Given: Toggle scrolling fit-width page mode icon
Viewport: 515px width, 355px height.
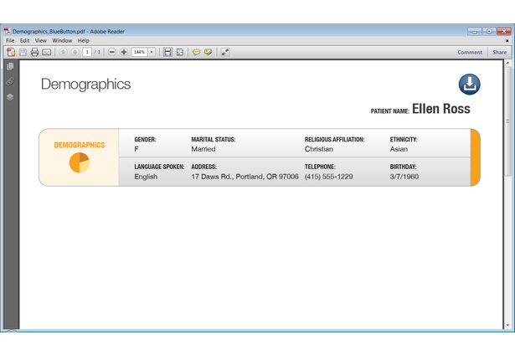Looking at the screenshot, I should point(167,52).
